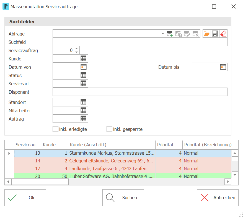Select the Laufkunde, Laufgasse 6 row

[123, 169]
